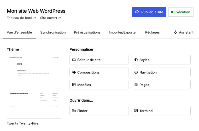
Task: Click the laptop icon in Éditeur de site
Action: (74, 60)
